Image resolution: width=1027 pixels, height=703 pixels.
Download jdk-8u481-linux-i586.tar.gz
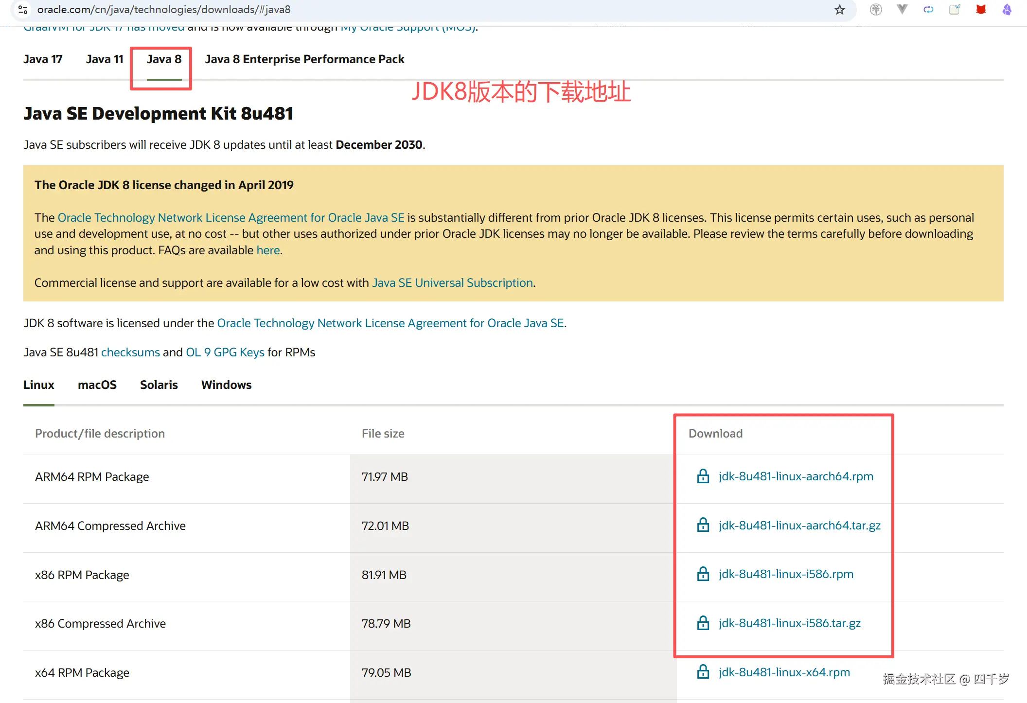tap(789, 623)
